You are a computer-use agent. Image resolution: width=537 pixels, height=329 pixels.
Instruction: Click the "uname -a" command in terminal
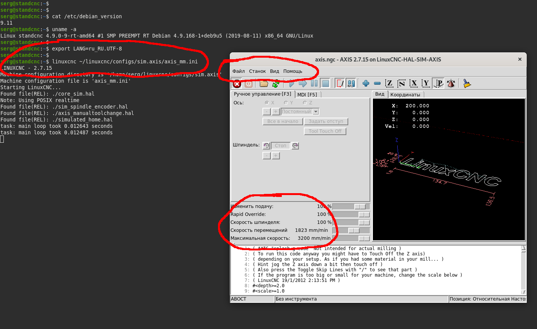pyautogui.click(x=64, y=29)
